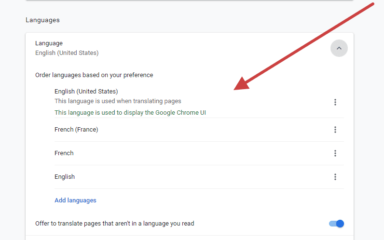Click 'Order languages based on your preference' text
The height and width of the screenshot is (240, 384).
coord(94,75)
